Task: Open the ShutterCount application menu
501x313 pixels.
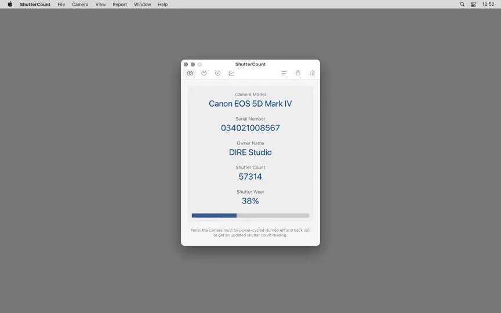Action: pyautogui.click(x=35, y=5)
